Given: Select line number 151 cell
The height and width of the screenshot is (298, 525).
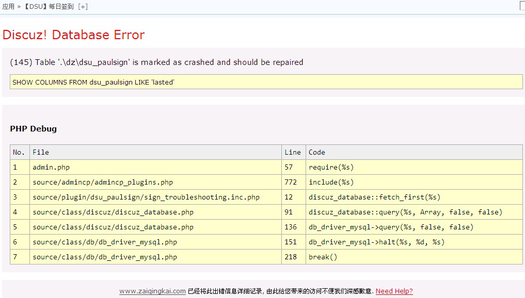Looking at the screenshot, I should 294,242.
